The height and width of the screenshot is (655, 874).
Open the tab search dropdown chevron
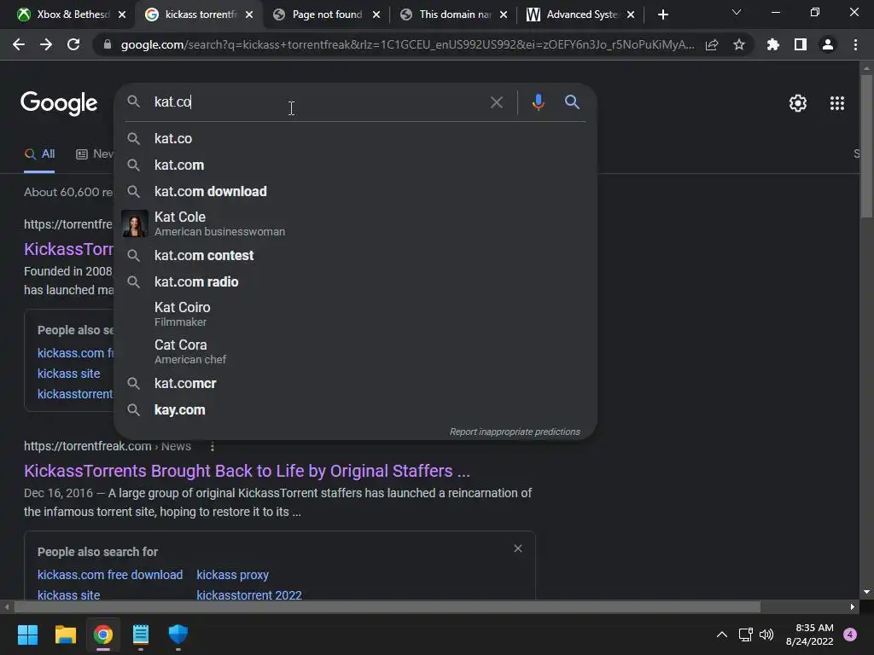click(737, 12)
